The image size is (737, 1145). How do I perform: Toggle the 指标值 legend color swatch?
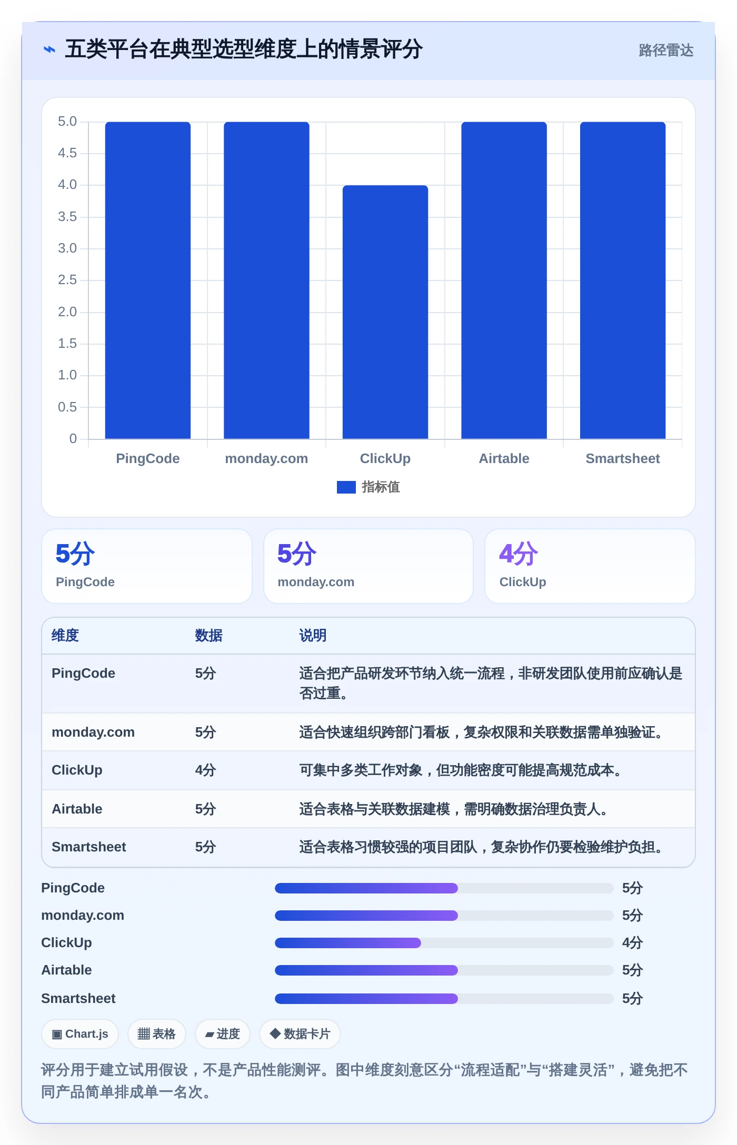[346, 487]
